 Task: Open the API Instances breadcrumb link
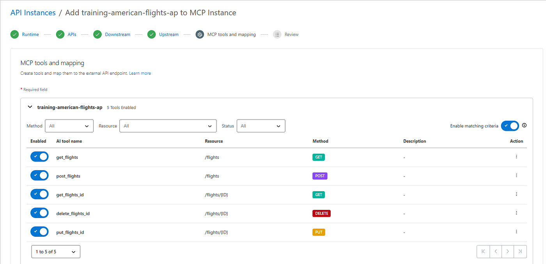33,12
